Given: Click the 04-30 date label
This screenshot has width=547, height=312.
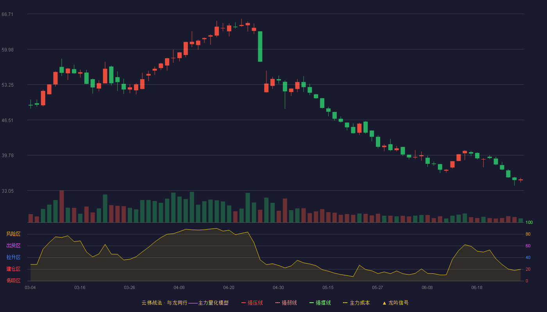Looking at the screenshot, I should tap(278, 287).
